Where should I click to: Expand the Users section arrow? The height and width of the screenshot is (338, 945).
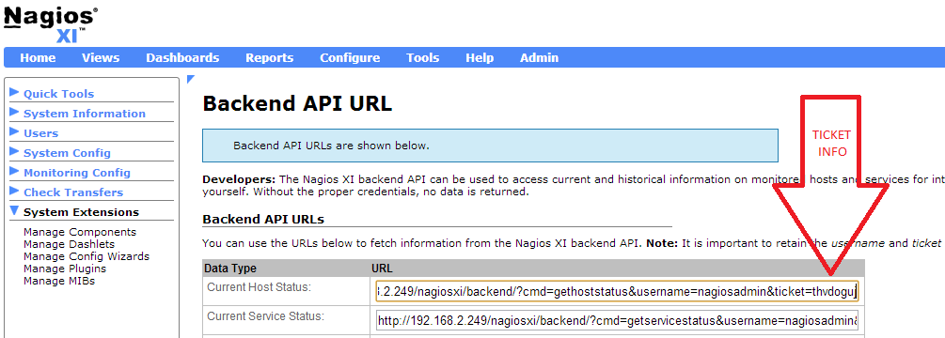click(14, 132)
